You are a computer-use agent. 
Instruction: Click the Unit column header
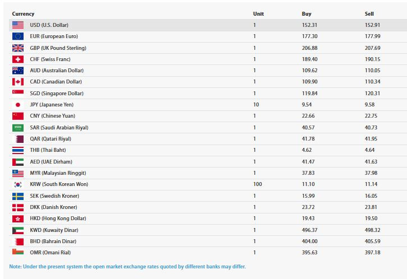(259, 14)
